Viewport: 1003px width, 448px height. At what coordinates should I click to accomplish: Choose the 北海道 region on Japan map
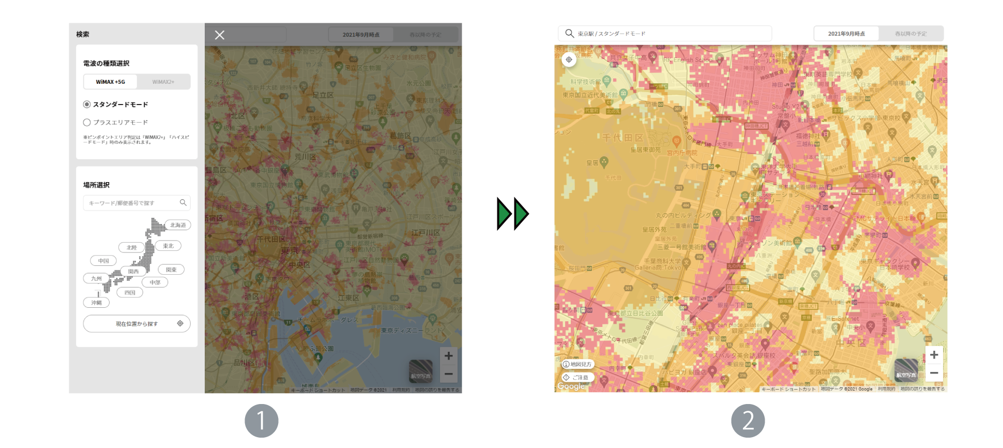coord(178,225)
